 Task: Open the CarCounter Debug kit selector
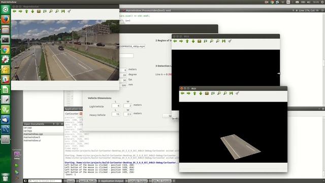point(17,154)
